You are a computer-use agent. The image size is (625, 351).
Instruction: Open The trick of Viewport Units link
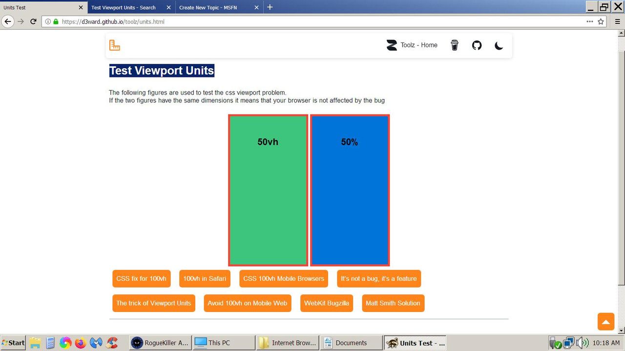pos(154,303)
